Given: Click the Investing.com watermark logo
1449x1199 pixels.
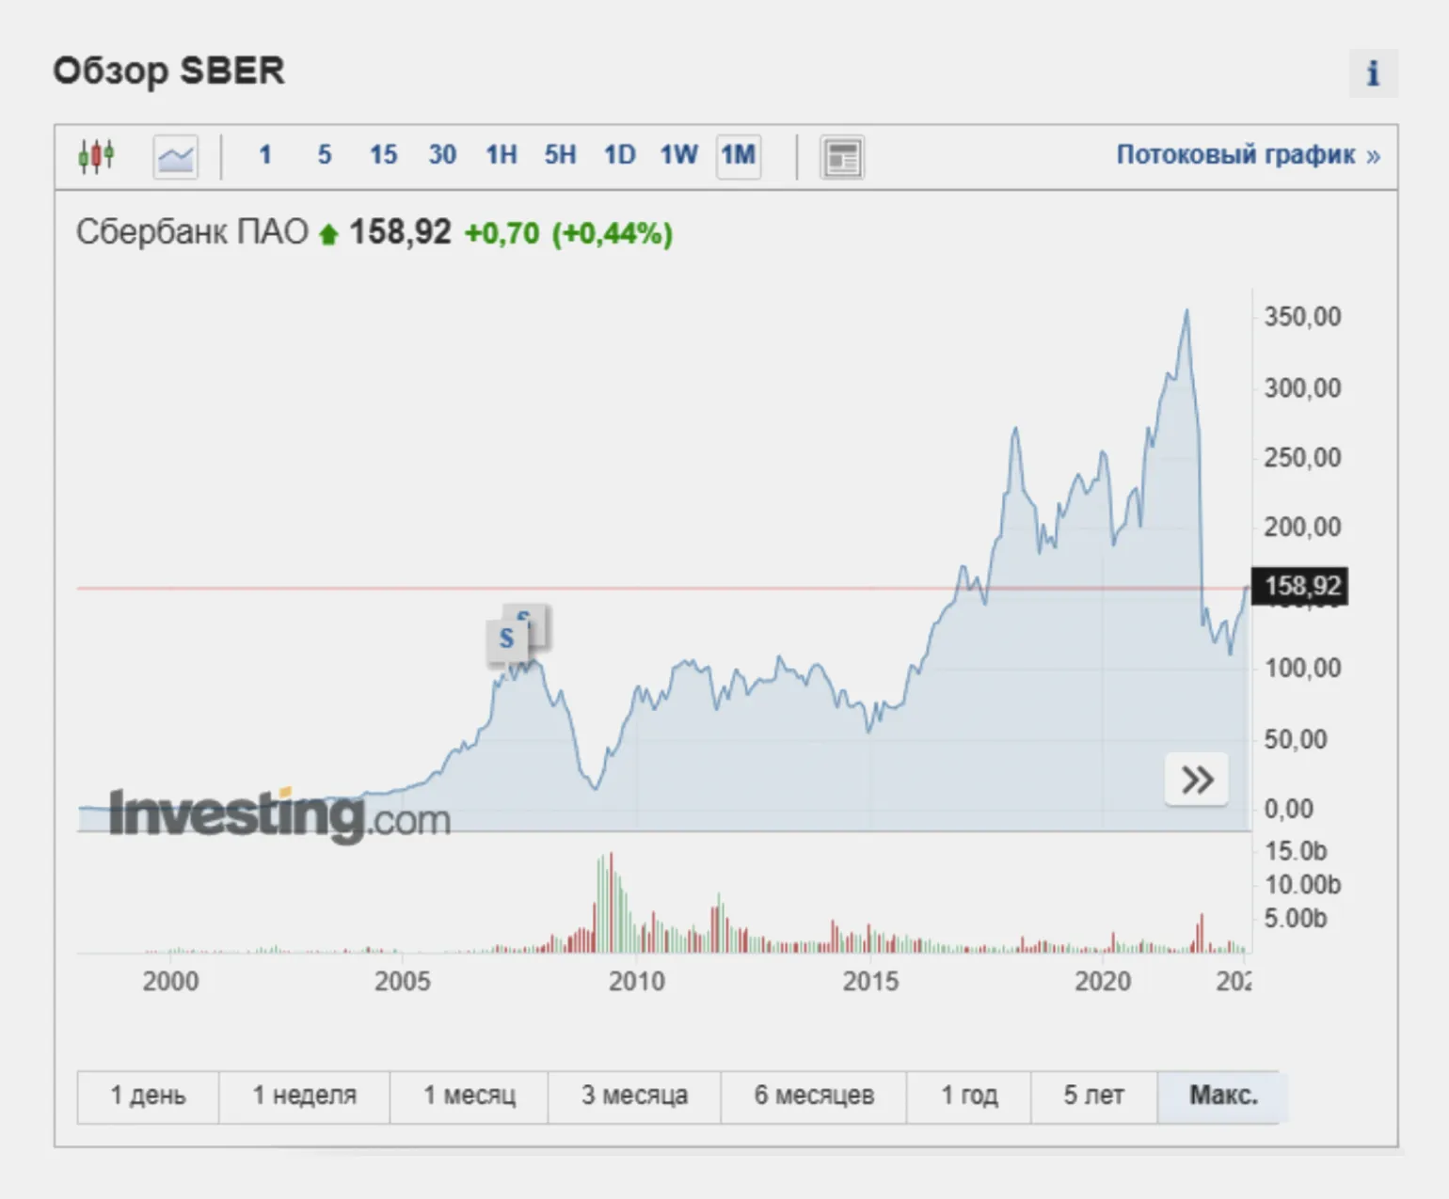Looking at the screenshot, I should 280,814.
